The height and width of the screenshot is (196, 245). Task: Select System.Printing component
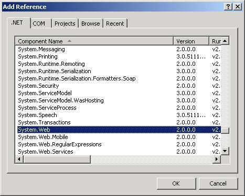tap(119, 56)
